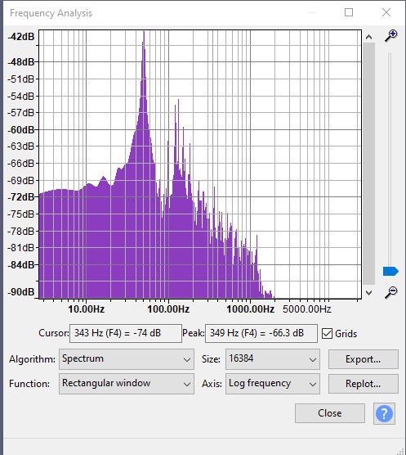Click the -60dB axis label
406x455 pixels.
click(x=21, y=130)
